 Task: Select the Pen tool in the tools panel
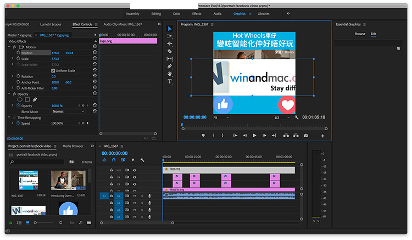point(170,66)
